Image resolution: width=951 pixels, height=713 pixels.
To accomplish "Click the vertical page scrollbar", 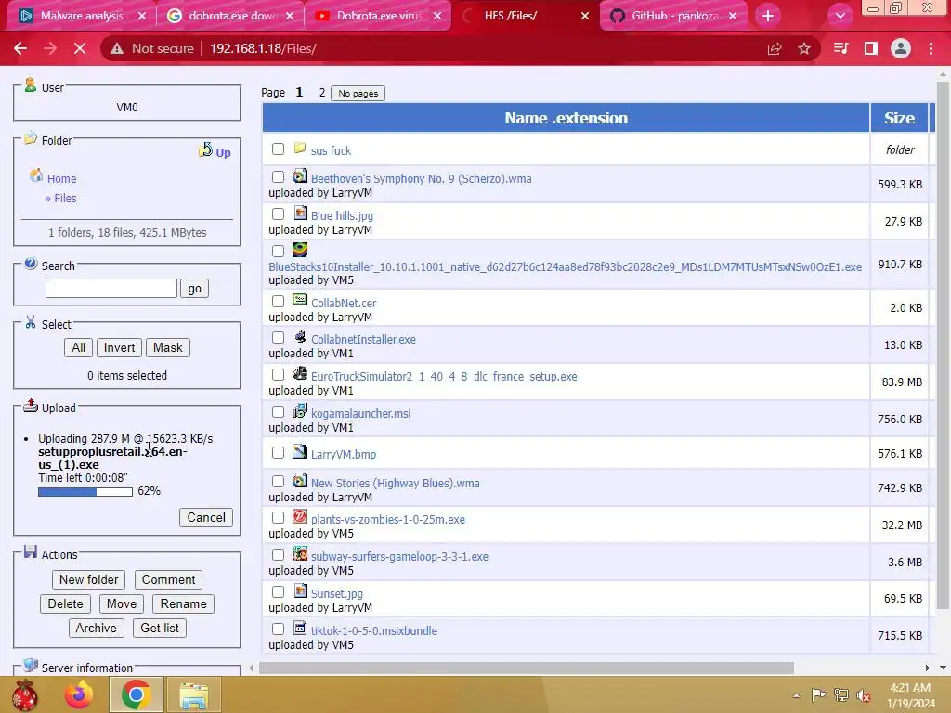I will pyautogui.click(x=943, y=345).
